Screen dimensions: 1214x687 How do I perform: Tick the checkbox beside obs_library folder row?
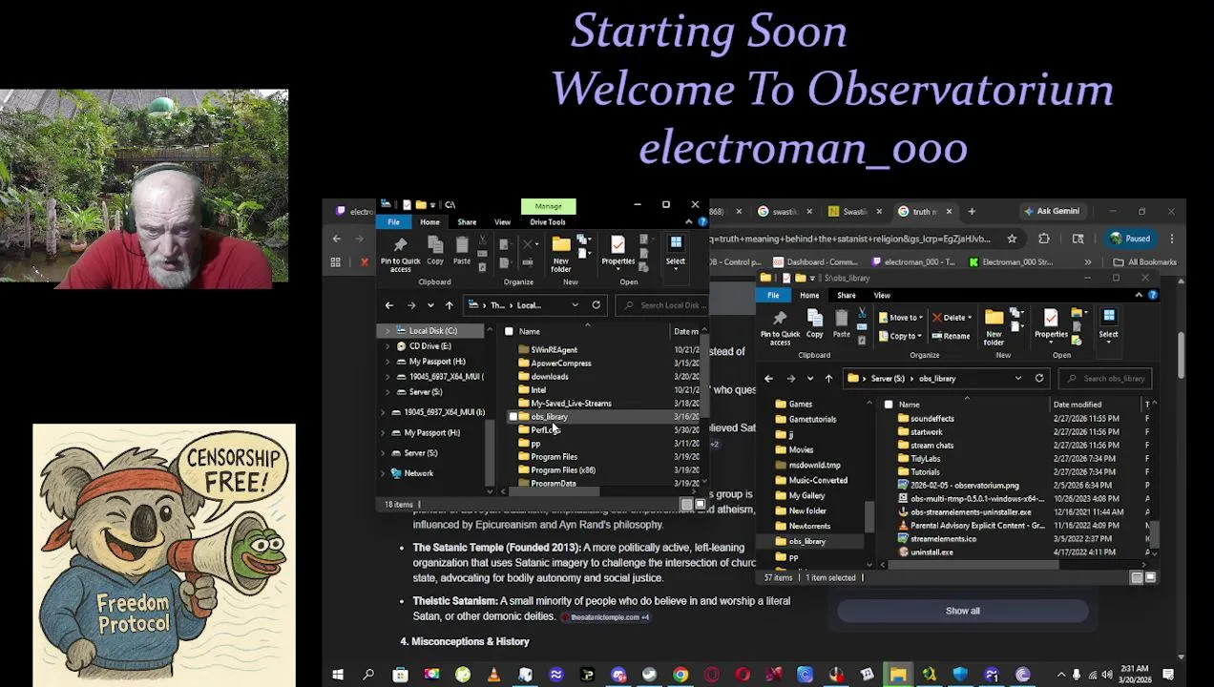coord(513,417)
